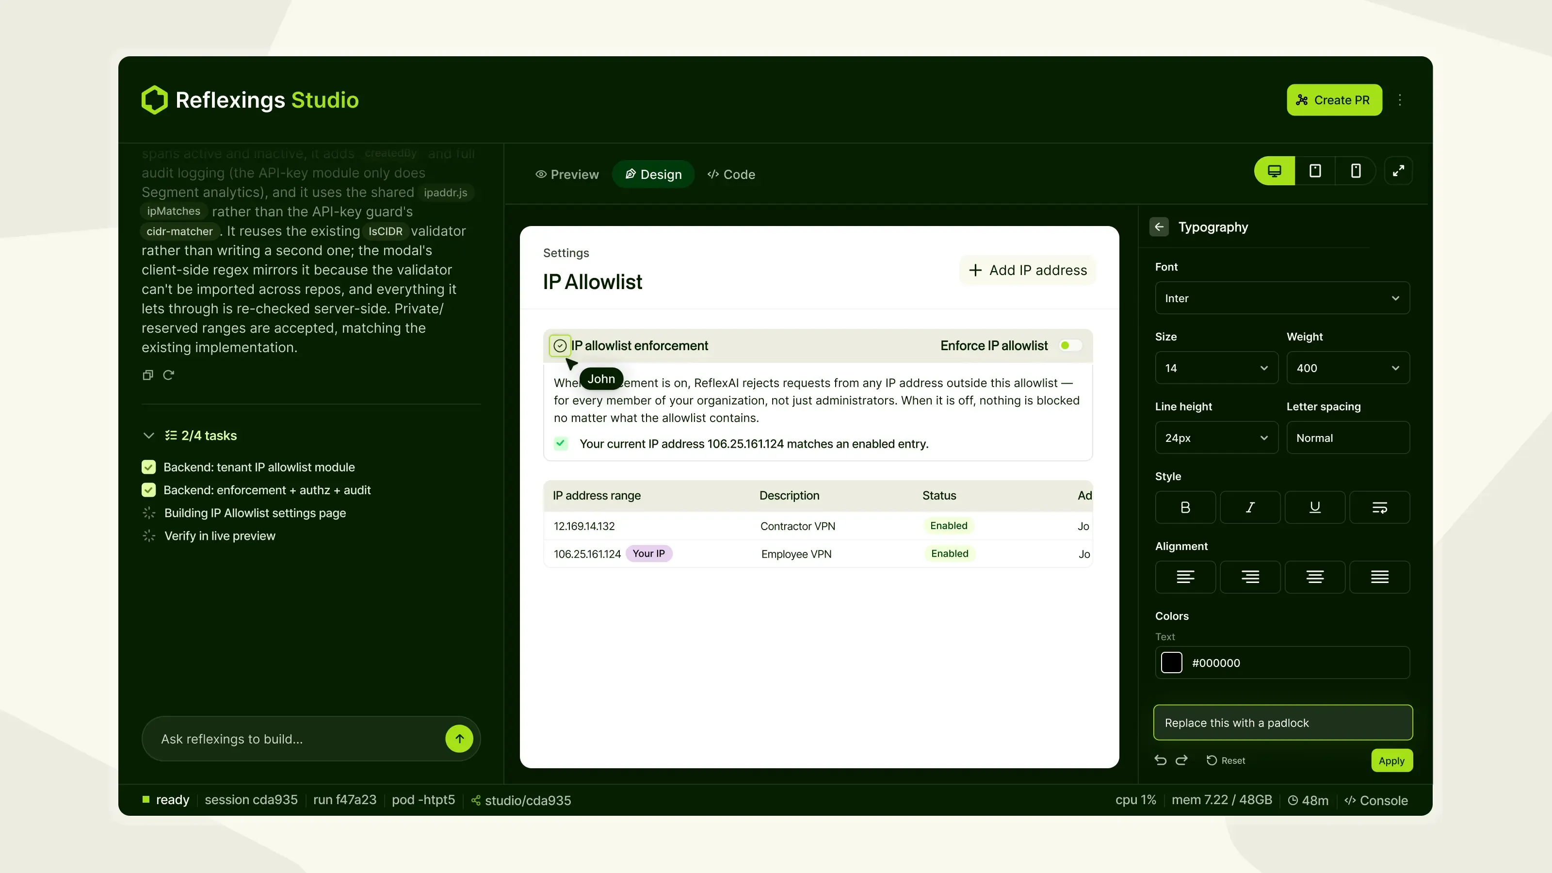Image resolution: width=1552 pixels, height=873 pixels.
Task: Regenerate the assistant response
Action: pyautogui.click(x=169, y=375)
